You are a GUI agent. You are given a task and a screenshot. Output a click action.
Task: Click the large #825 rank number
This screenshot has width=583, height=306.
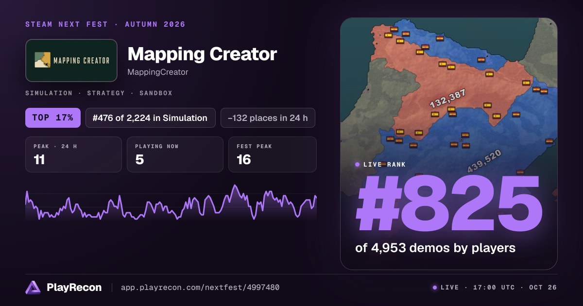point(449,204)
